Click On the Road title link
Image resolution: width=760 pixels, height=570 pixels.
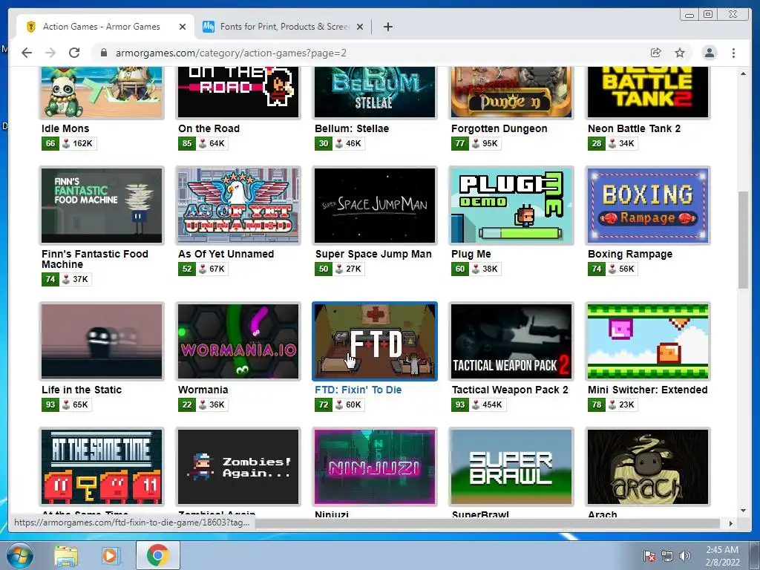pyautogui.click(x=209, y=128)
